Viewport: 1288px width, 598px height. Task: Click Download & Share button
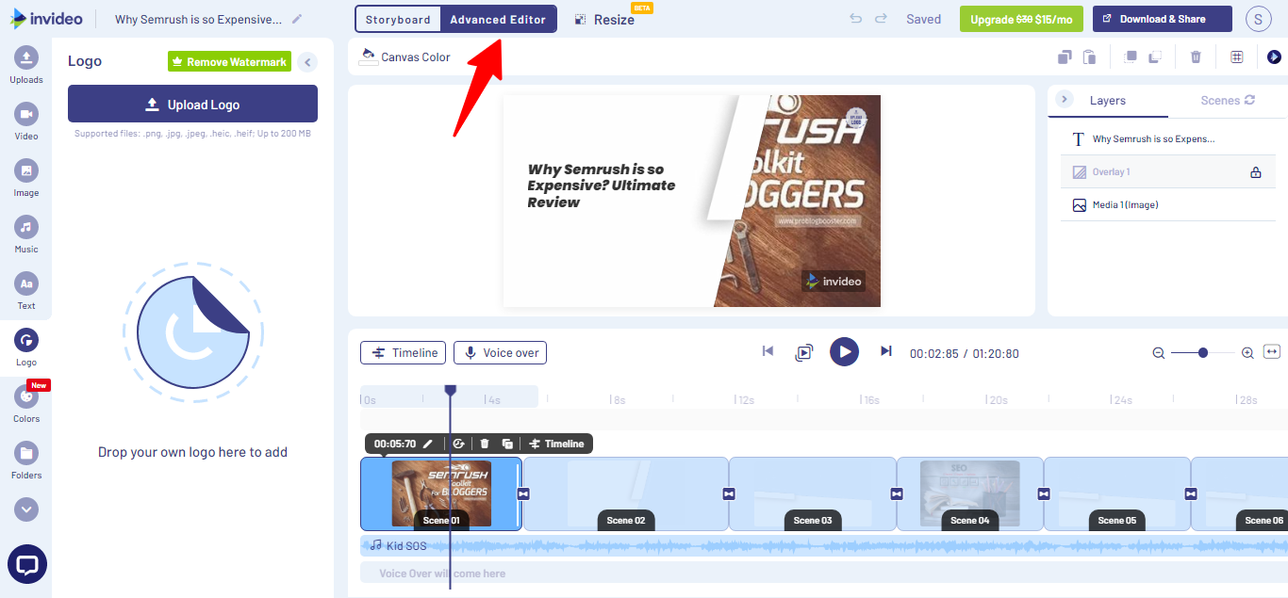[x=1163, y=19]
